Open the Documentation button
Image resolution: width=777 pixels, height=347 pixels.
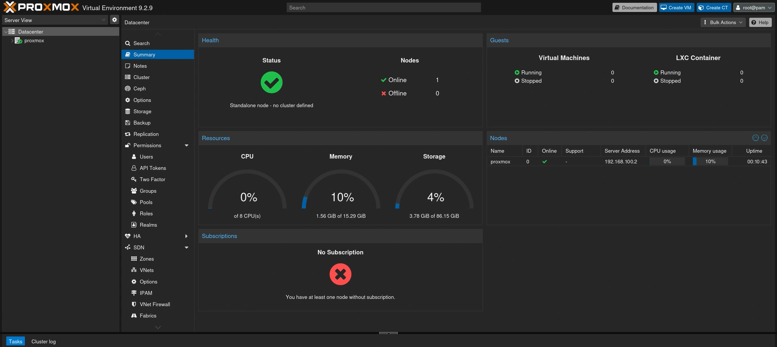[x=634, y=8]
